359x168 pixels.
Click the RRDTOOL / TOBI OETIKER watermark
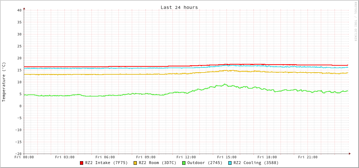click(x=355, y=21)
